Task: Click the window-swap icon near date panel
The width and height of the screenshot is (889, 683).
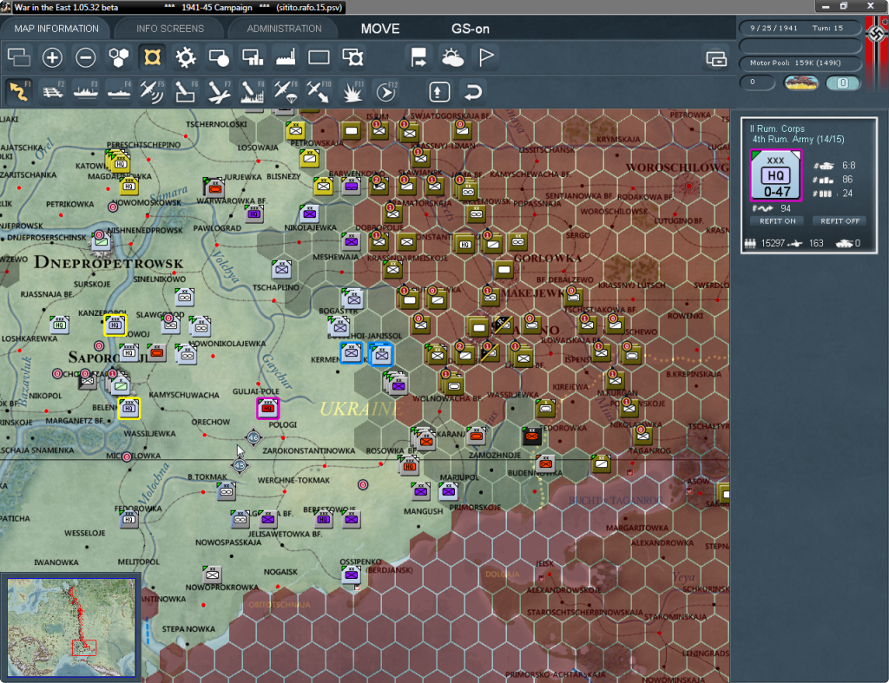Action: click(x=716, y=58)
